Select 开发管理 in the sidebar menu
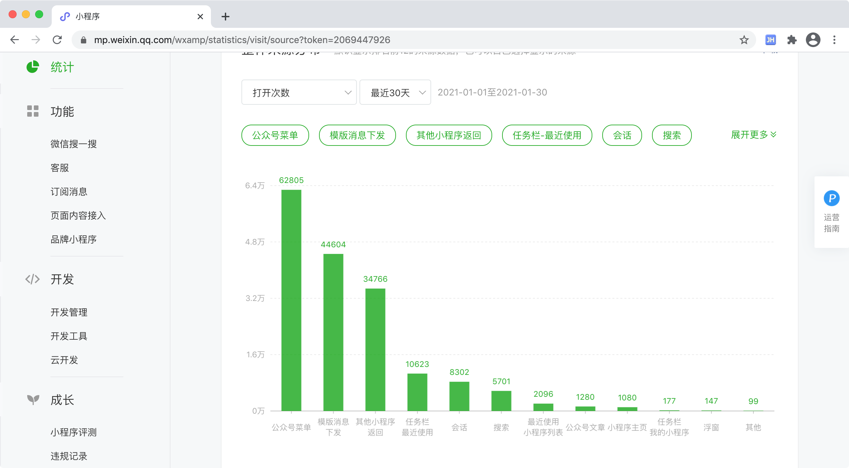849x468 pixels. point(69,312)
